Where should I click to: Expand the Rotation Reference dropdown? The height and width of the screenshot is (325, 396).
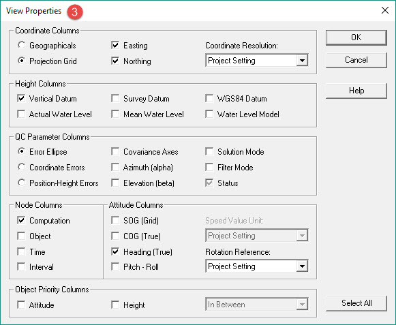coord(256,266)
